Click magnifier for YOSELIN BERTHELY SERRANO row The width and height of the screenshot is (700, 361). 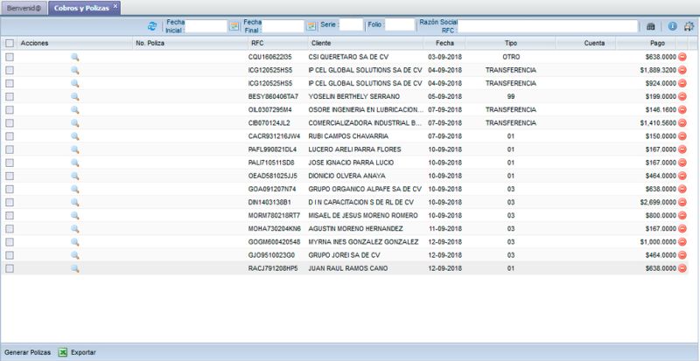point(75,96)
